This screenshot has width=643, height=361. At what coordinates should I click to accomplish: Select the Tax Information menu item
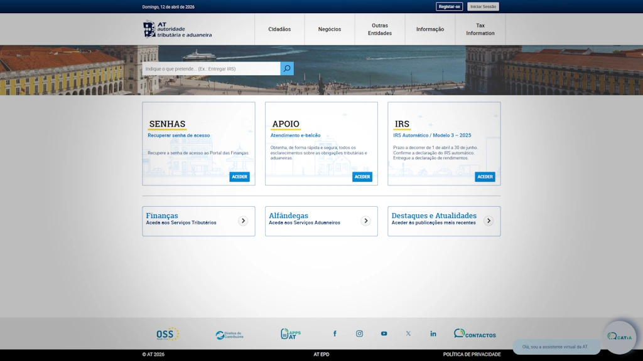click(480, 29)
